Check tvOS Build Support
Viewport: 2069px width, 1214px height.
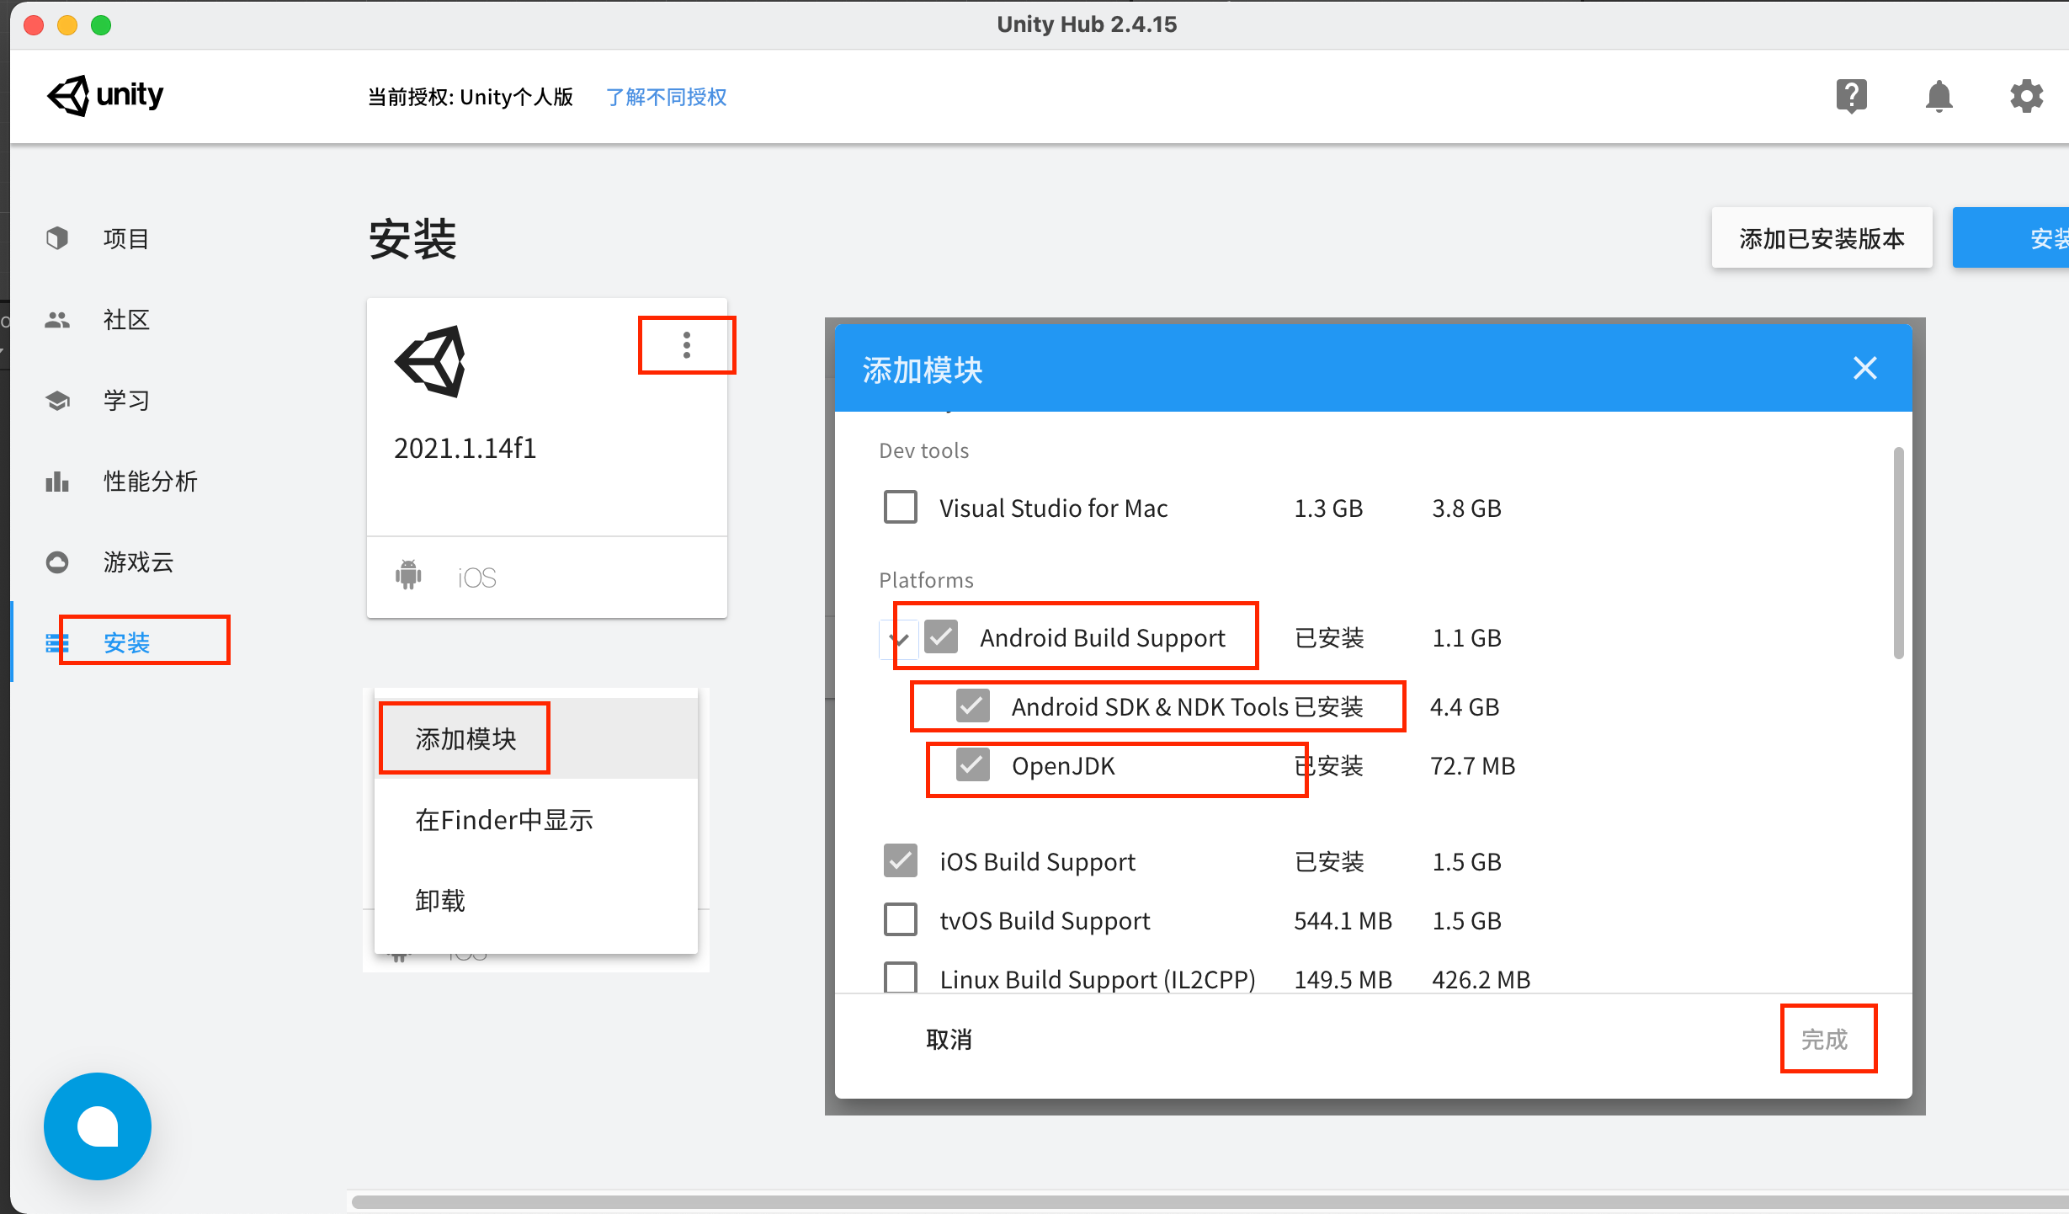(900, 919)
